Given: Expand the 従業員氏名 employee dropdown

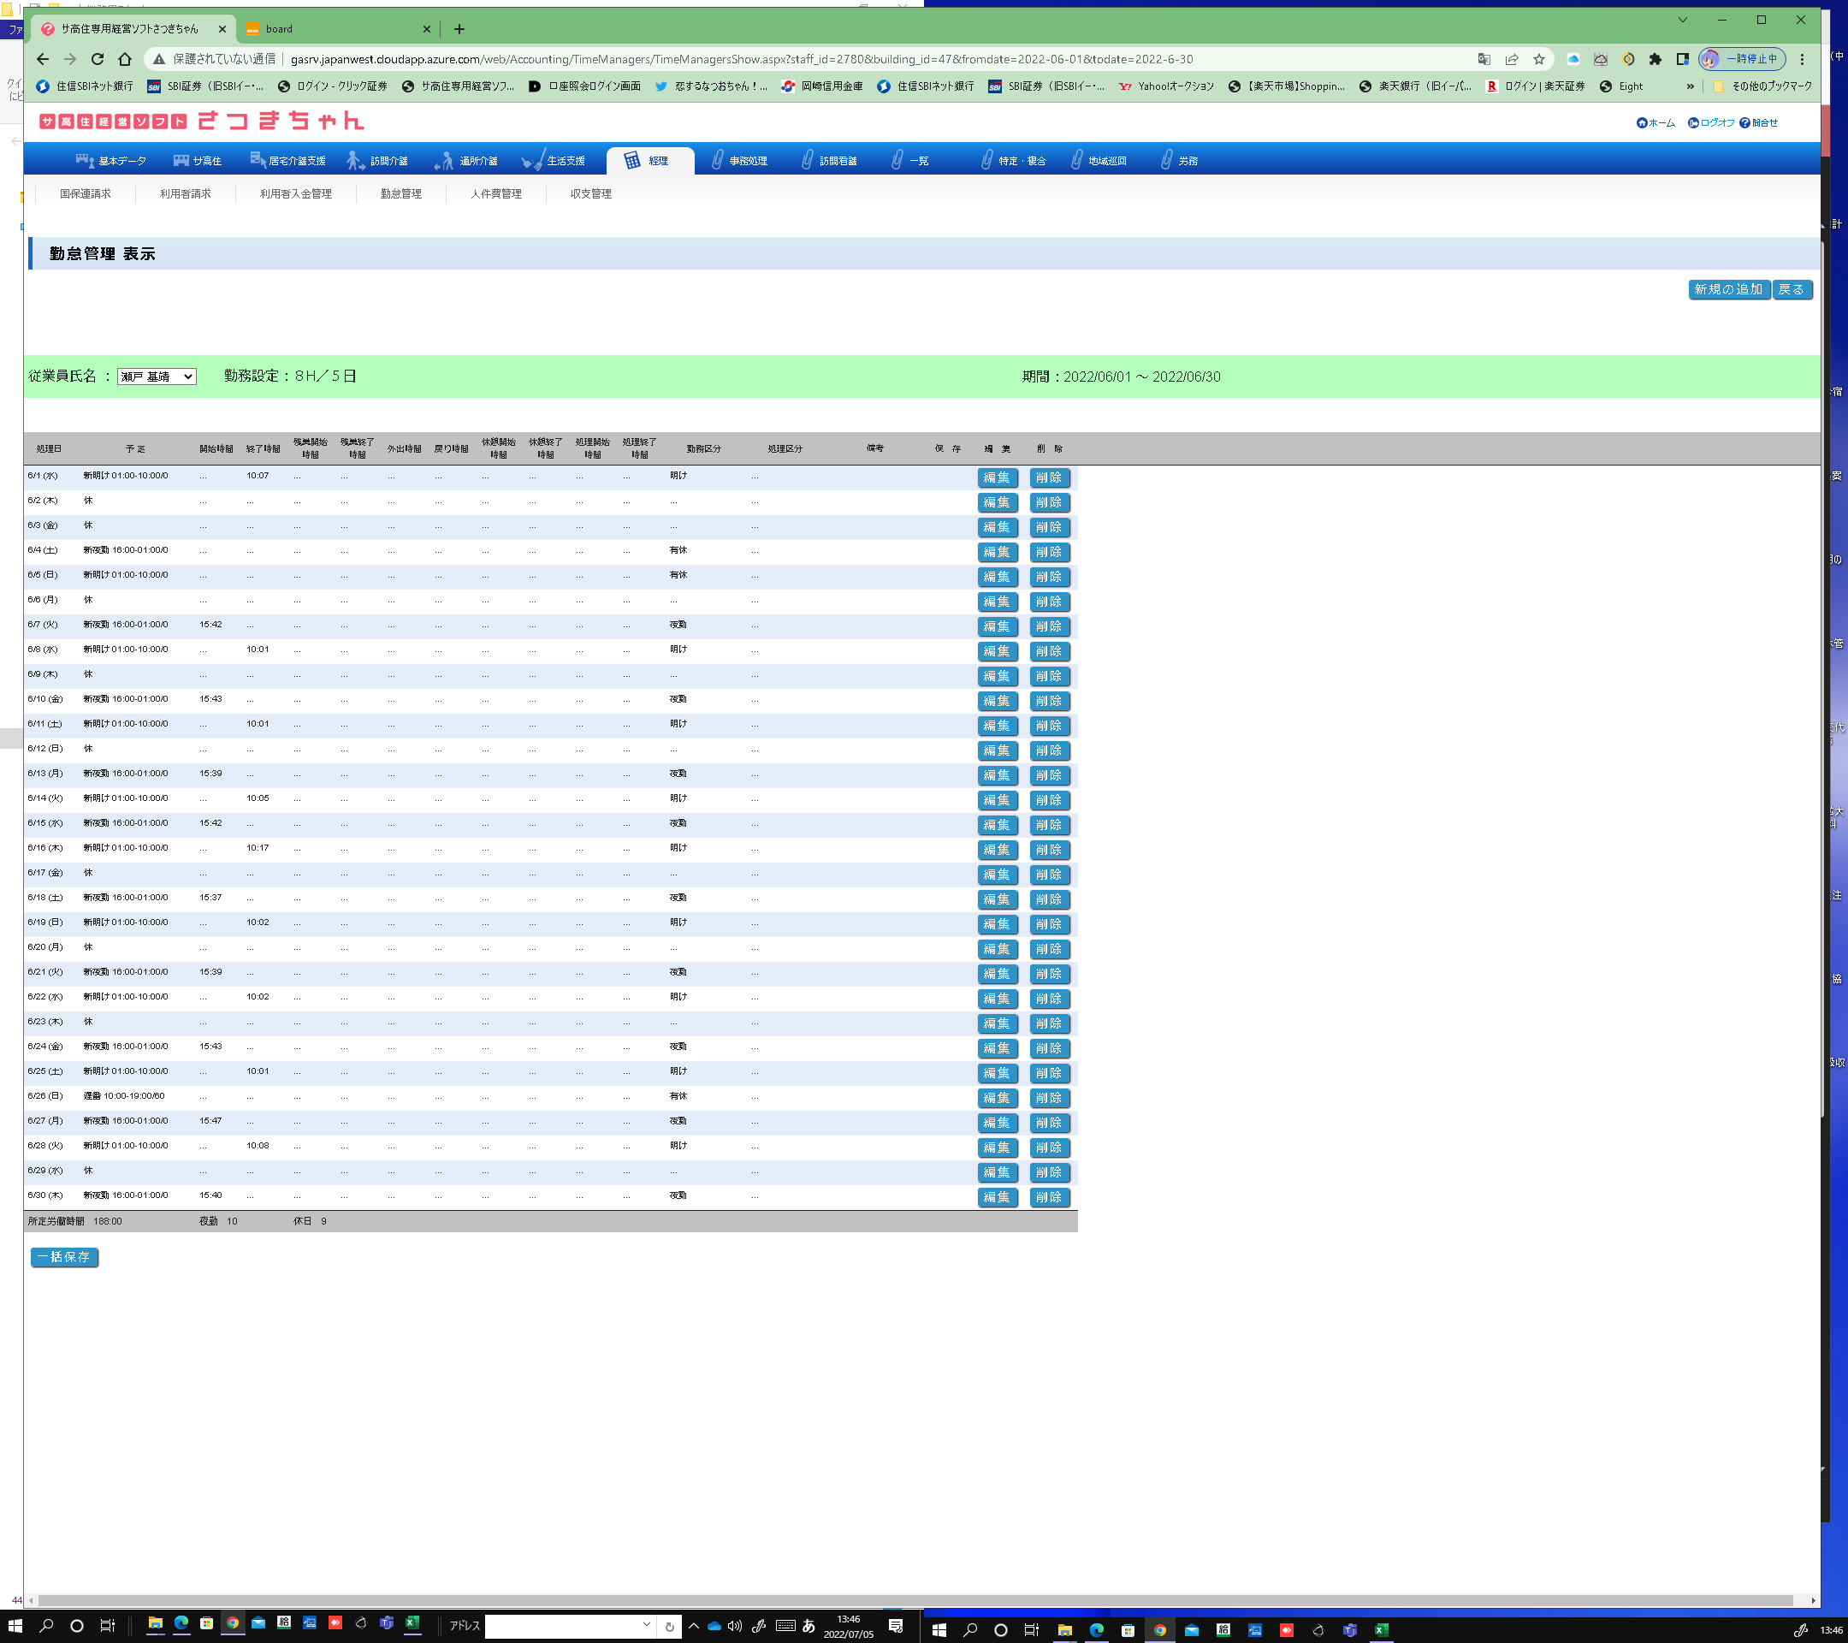Looking at the screenshot, I should (157, 377).
